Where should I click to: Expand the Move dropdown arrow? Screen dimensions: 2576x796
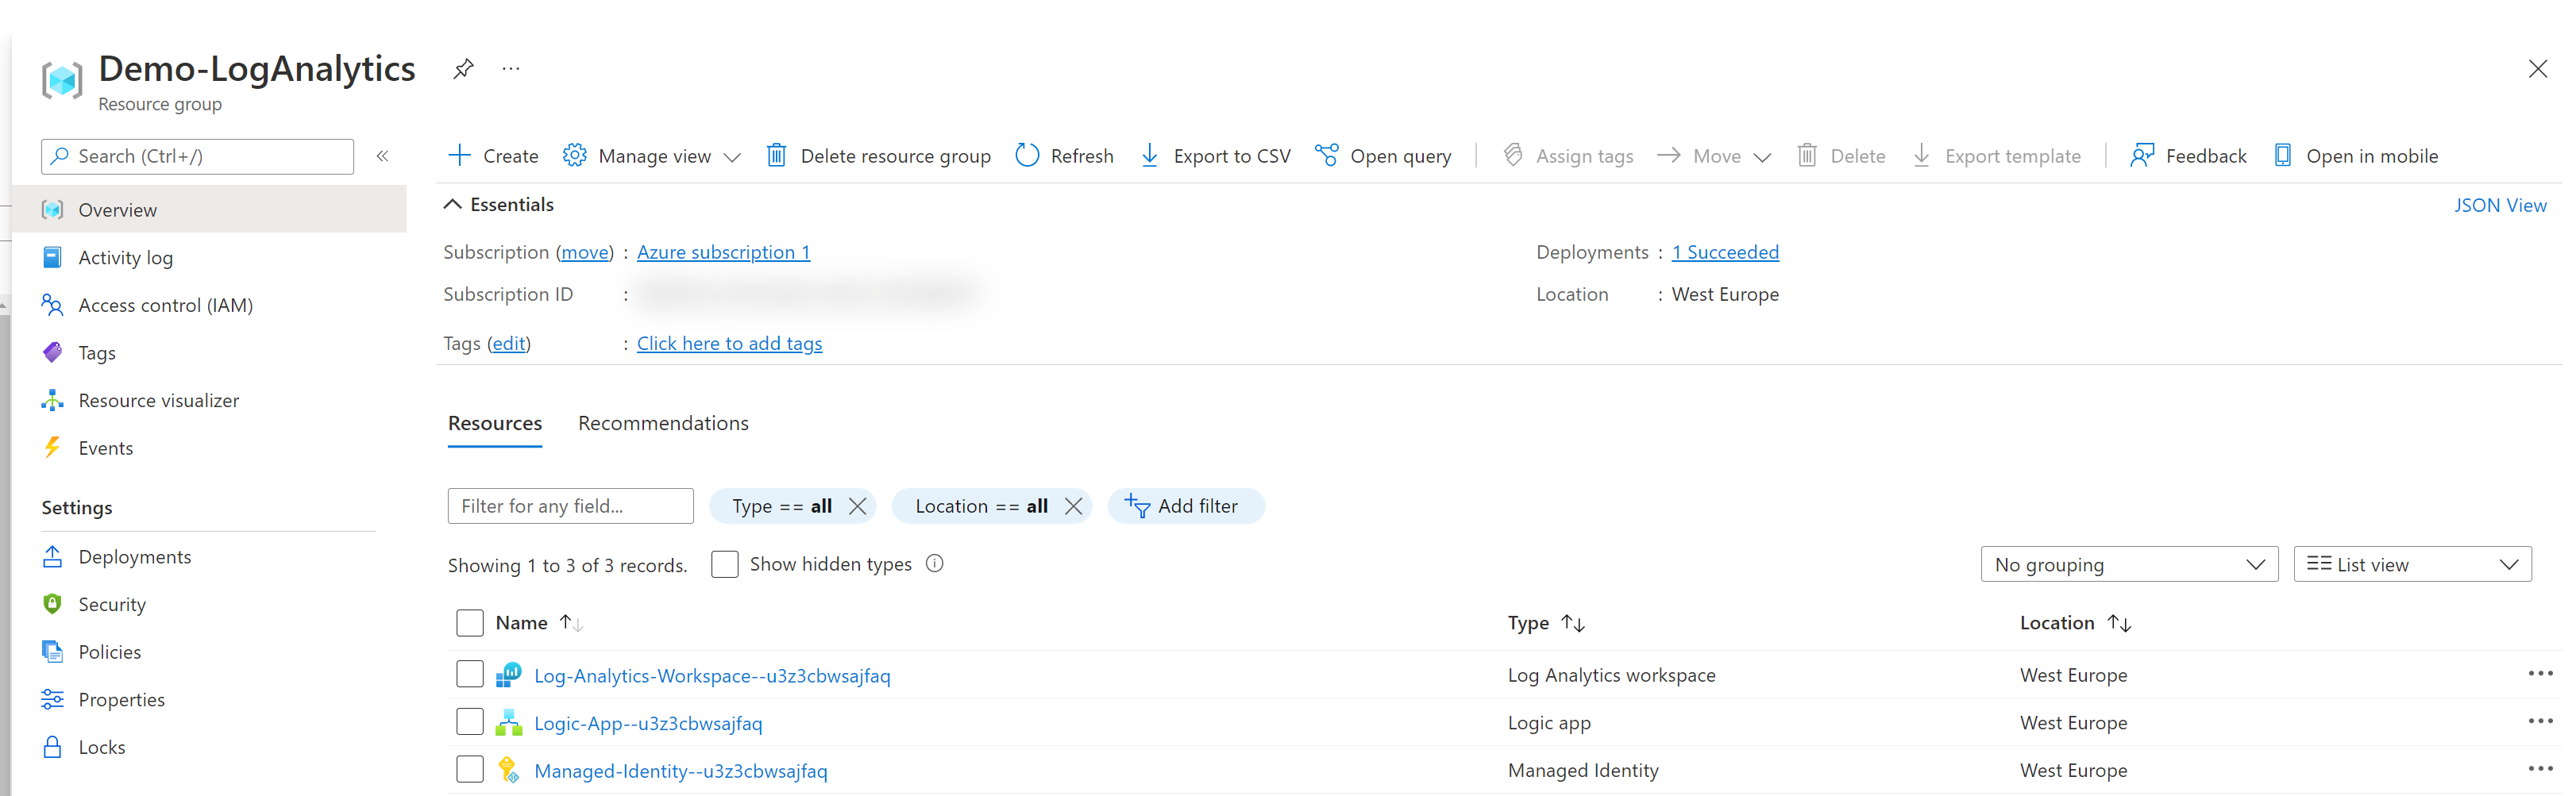tap(1762, 157)
